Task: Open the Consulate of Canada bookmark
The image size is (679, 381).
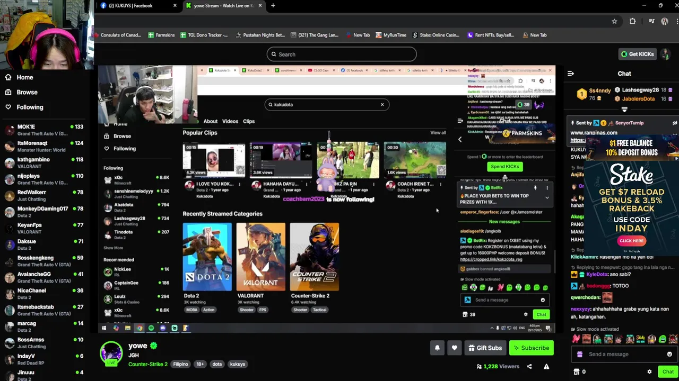Action: click(117, 35)
